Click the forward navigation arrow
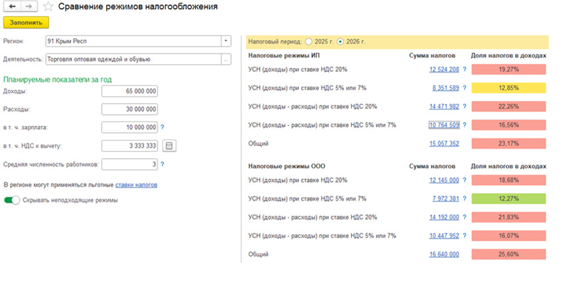Image resolution: width=587 pixels, height=284 pixels. coord(29,6)
